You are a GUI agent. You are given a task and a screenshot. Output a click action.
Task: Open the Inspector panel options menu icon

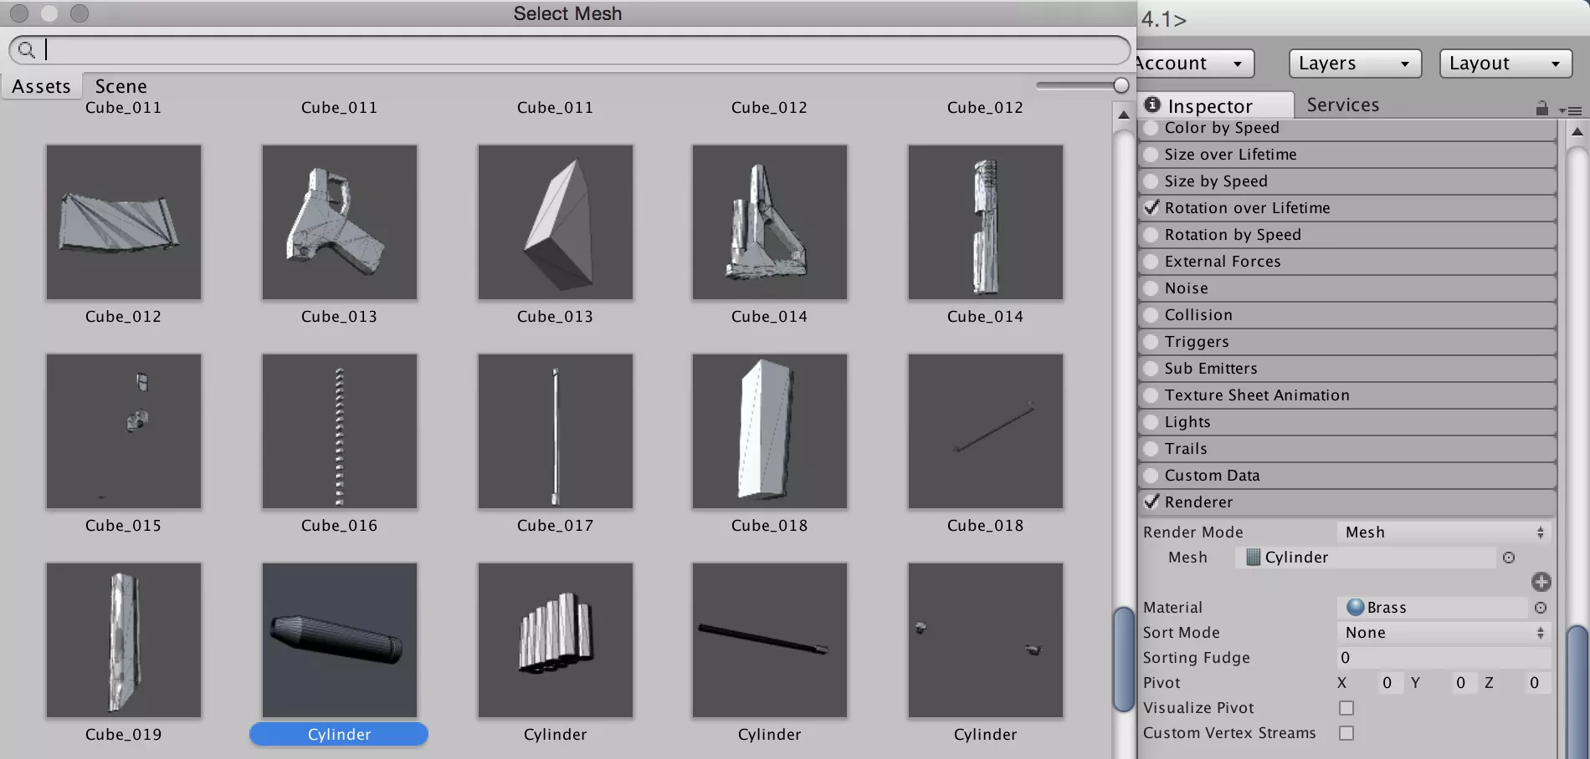[x=1572, y=110]
